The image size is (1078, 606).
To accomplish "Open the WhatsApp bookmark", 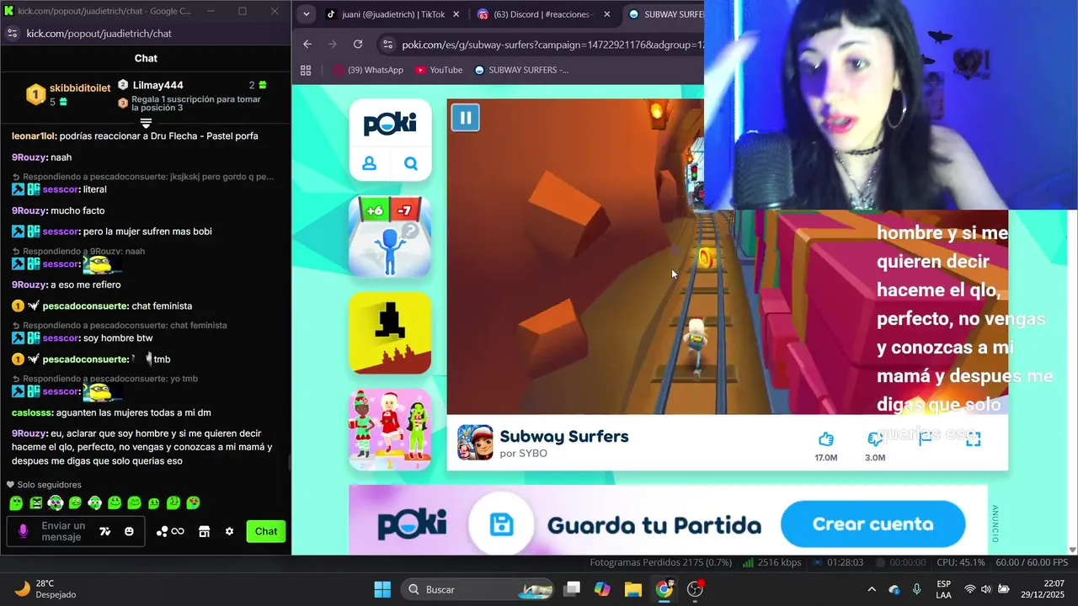I will 368,70.
